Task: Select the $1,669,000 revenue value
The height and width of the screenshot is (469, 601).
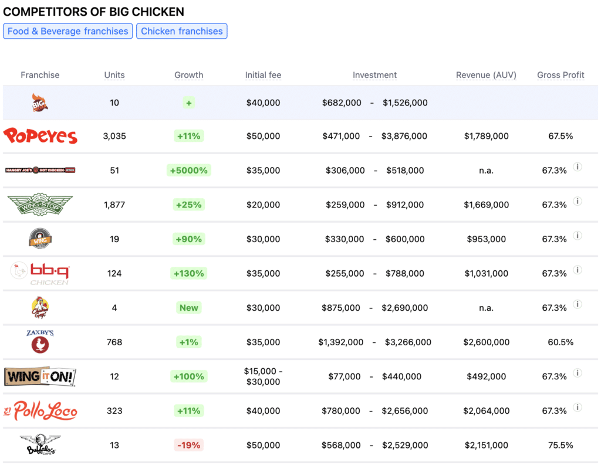Action: 486,205
